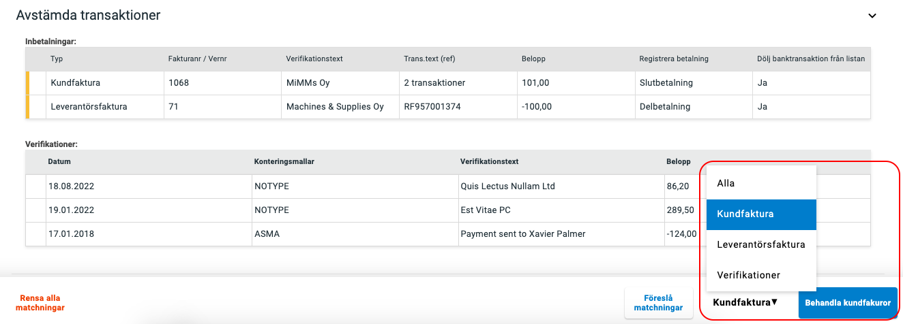Viewport: 903px width, 324px height.
Task: Choose Kundfaktura option in dropdown list
Action: click(761, 214)
